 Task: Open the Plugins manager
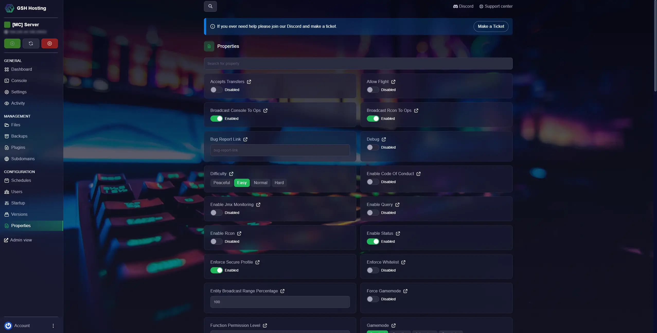click(x=18, y=147)
